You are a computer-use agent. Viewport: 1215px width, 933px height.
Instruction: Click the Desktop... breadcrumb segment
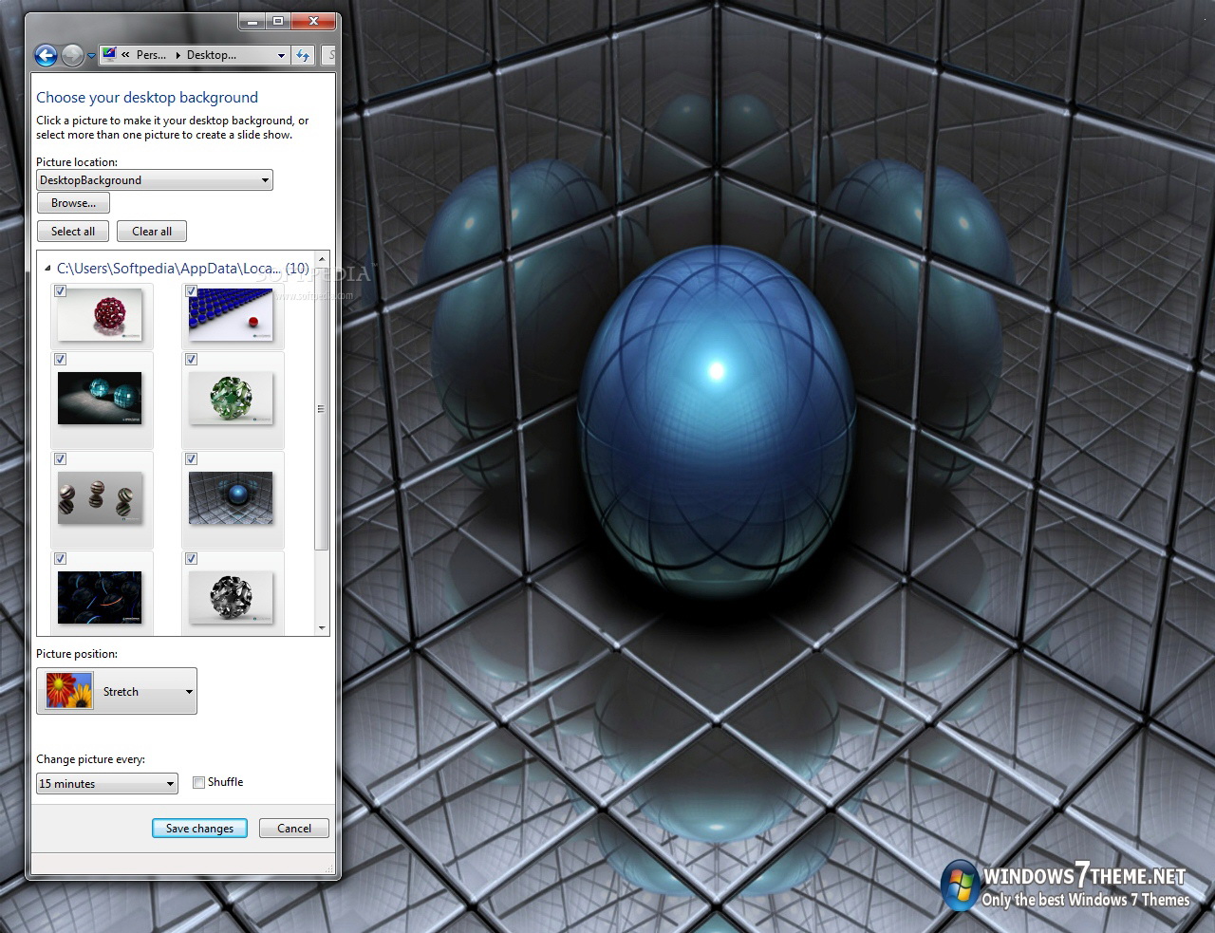[211, 55]
